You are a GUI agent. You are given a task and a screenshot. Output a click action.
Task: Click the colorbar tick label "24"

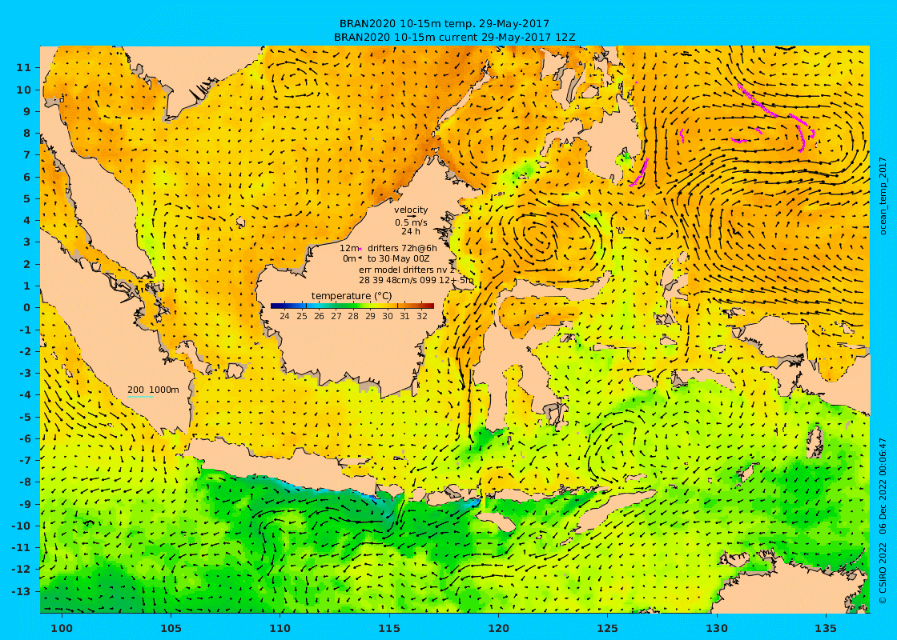click(x=284, y=316)
